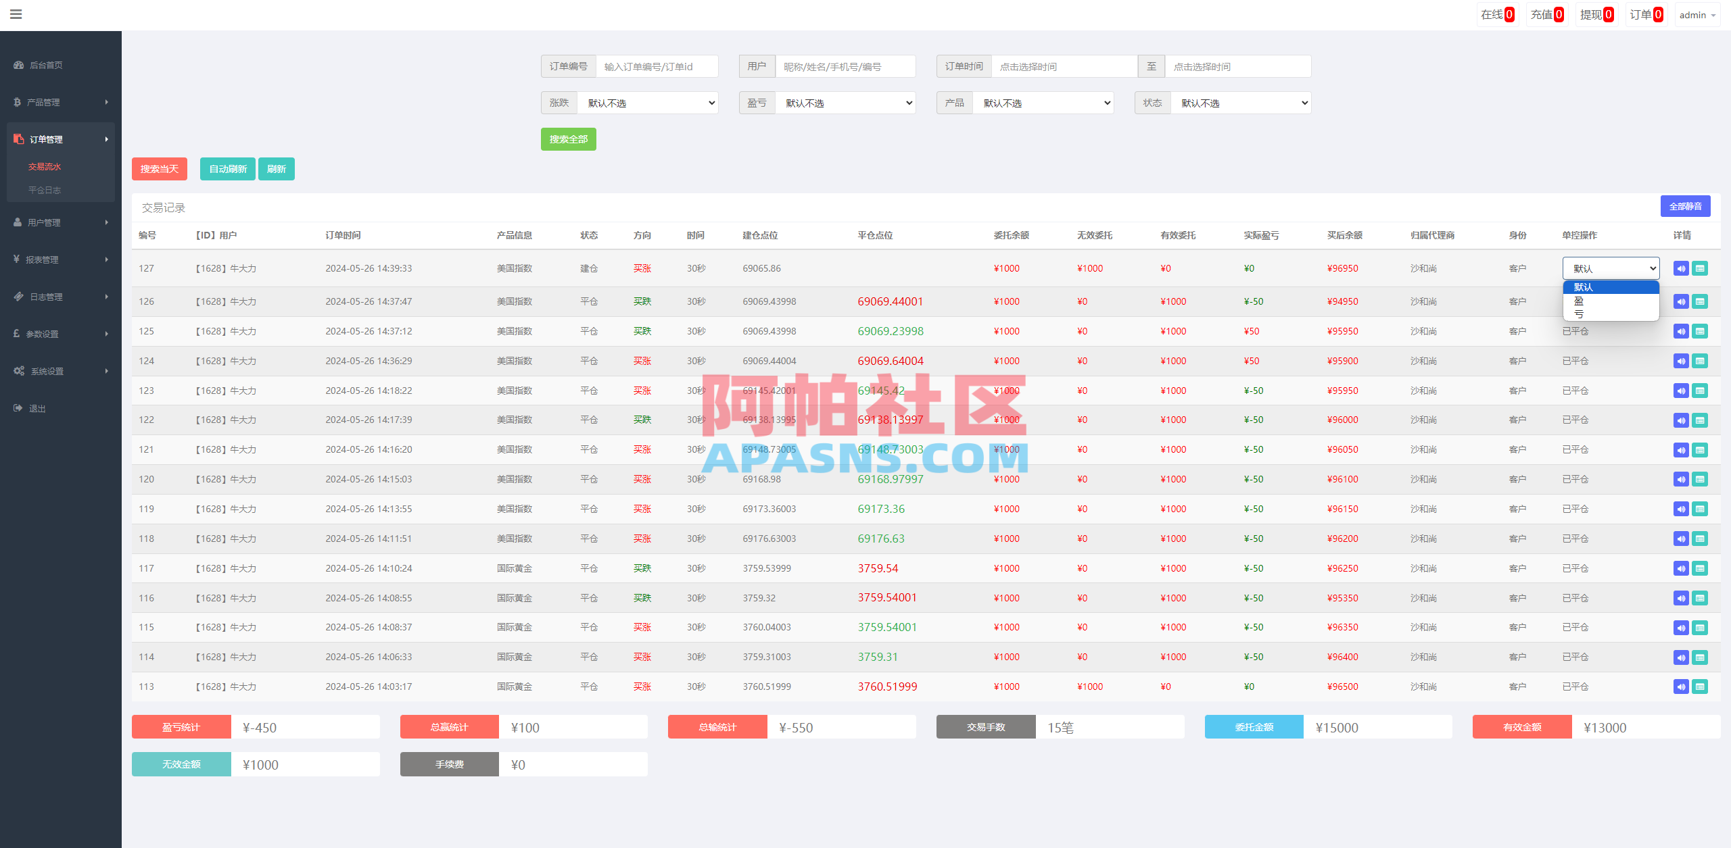
Task: Open the 涨跌 dropdown
Action: coord(647,102)
